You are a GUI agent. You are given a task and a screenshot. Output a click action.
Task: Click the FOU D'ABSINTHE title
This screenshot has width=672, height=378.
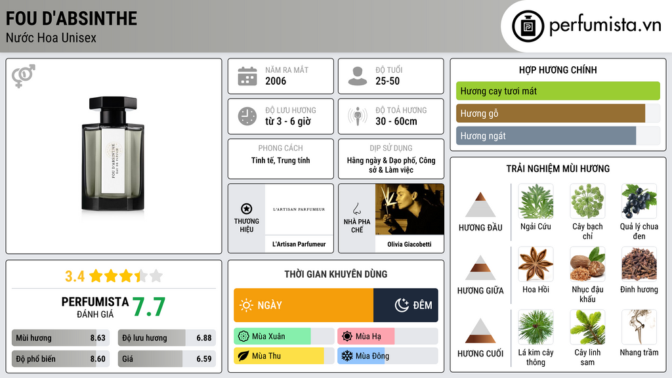[72, 19]
